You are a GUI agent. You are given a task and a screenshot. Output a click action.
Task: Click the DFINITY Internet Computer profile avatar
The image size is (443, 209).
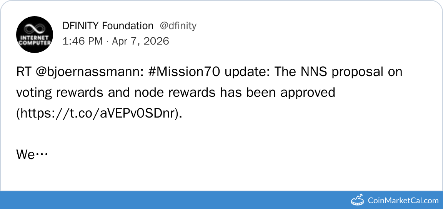pyautogui.click(x=34, y=34)
